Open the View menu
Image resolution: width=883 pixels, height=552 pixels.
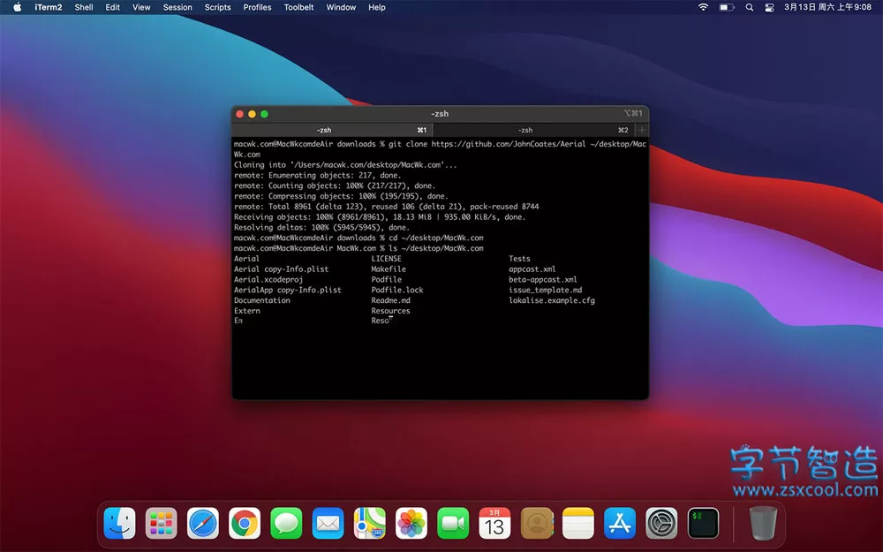tap(141, 7)
